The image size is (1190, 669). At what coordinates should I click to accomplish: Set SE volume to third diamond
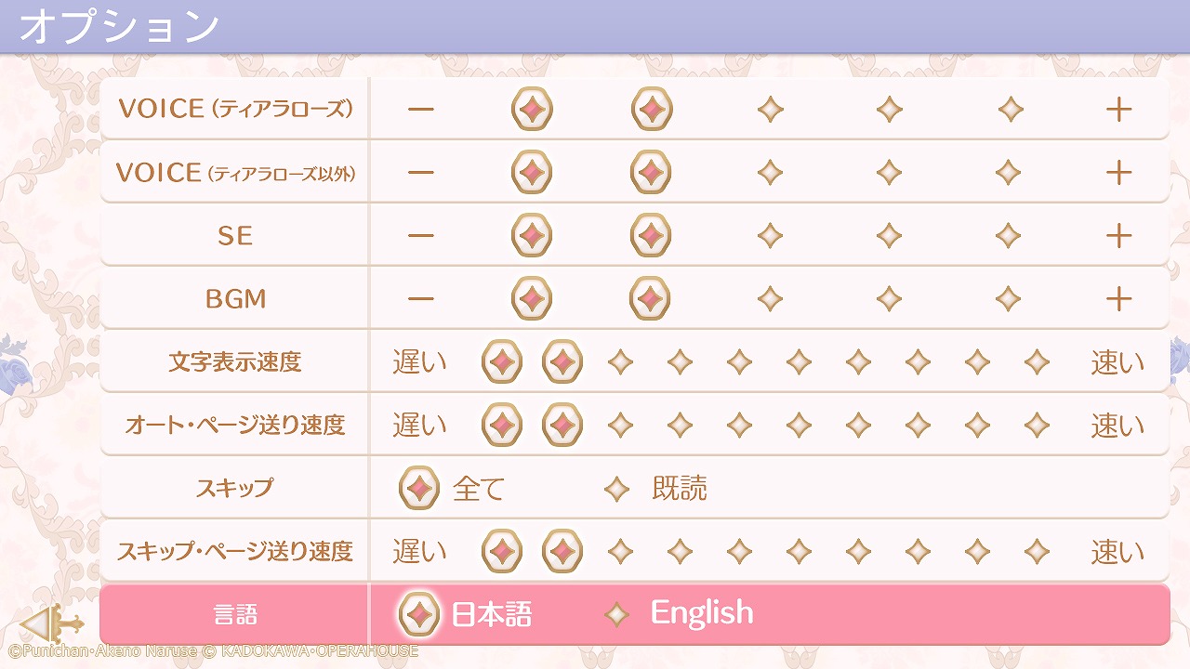point(770,236)
